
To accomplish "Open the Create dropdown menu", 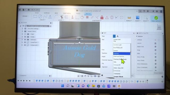I will [42, 20].
